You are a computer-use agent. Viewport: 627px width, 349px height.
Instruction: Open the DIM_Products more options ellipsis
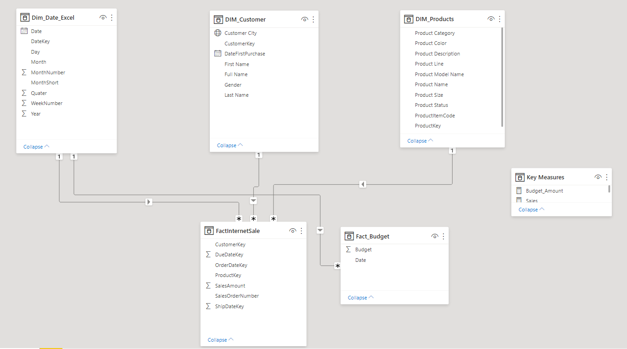[x=500, y=19]
